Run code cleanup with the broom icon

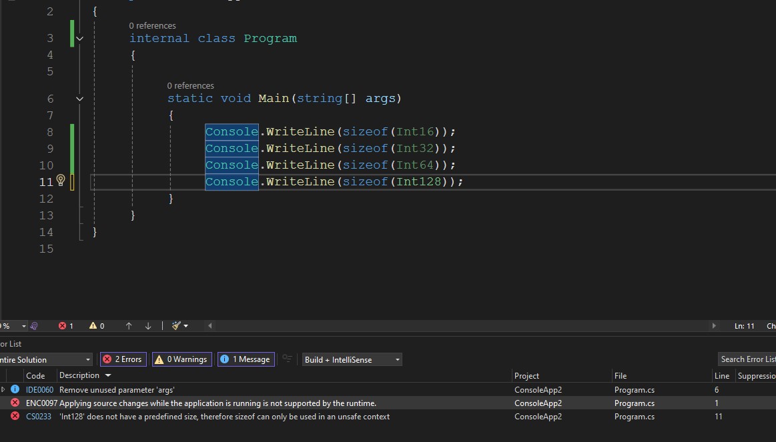point(175,326)
